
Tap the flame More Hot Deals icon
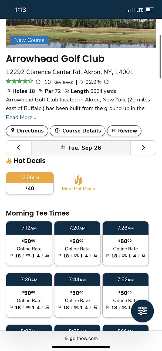pyautogui.click(x=78, y=180)
